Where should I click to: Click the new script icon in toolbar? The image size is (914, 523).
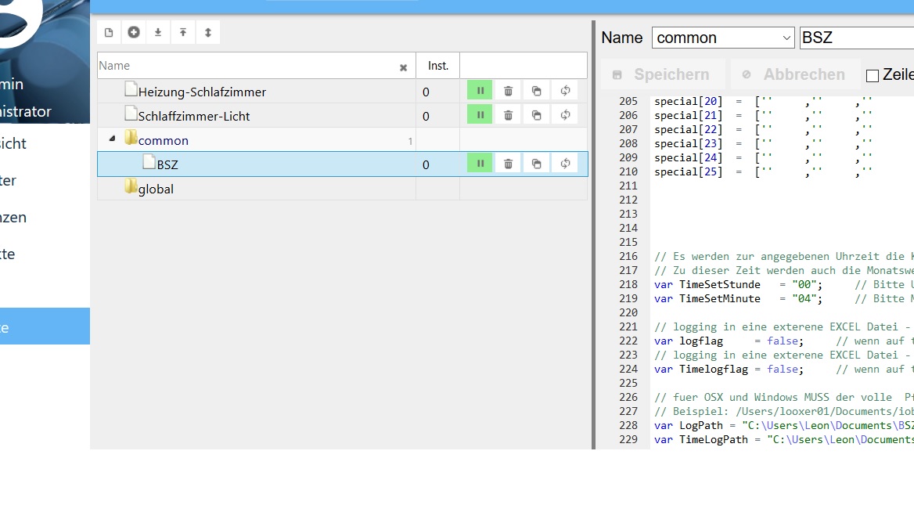[109, 33]
